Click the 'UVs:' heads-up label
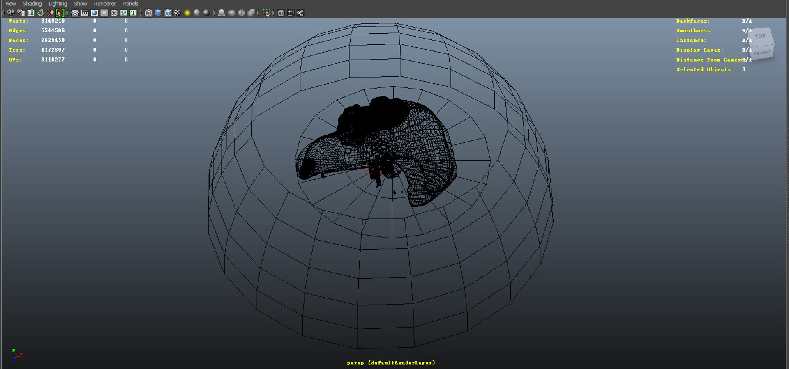 (15, 60)
